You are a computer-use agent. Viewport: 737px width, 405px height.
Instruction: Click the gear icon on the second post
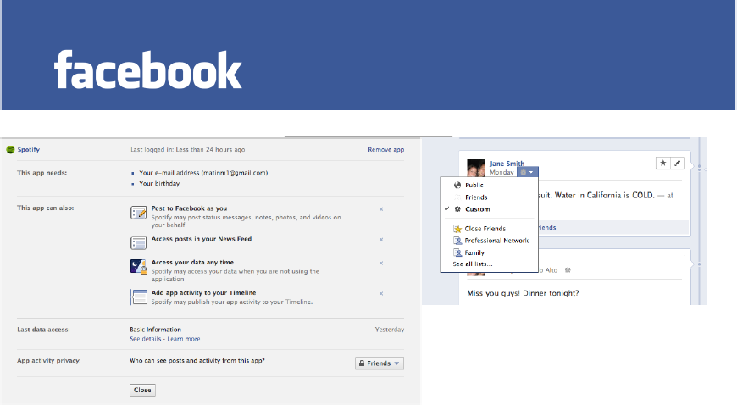[568, 270]
